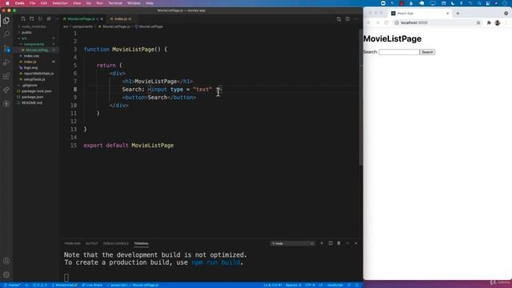Close the React App browser tab

point(448,14)
